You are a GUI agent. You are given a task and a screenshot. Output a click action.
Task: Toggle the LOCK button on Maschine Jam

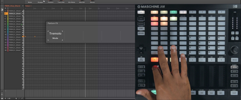(x=234, y=75)
